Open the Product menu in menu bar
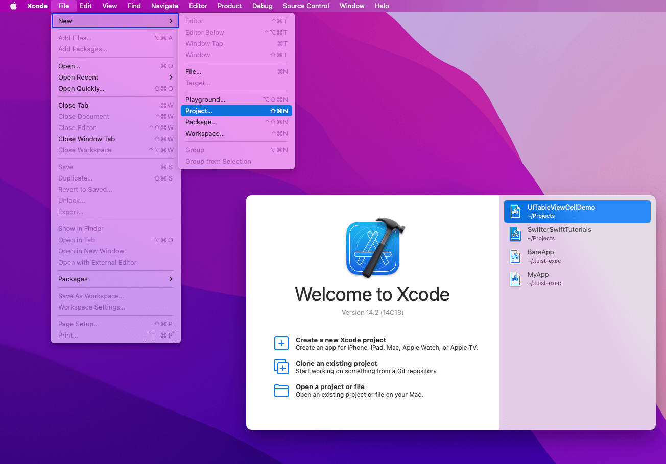 tap(229, 6)
